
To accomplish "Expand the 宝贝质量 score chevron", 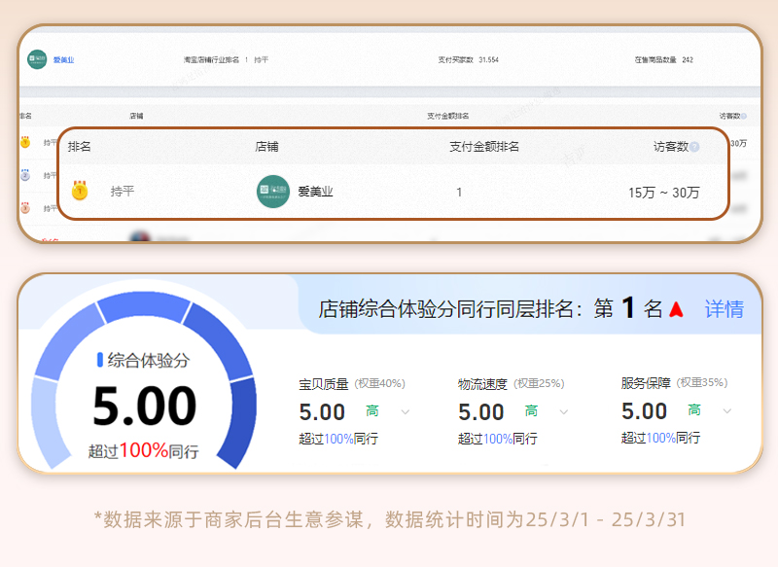I will (x=406, y=411).
